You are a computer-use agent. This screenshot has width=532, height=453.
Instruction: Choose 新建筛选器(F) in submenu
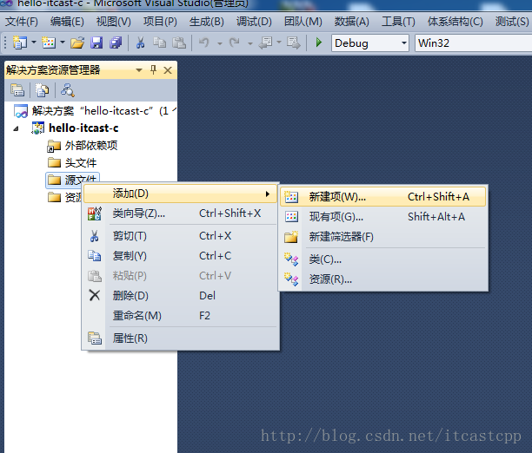[x=383, y=237]
